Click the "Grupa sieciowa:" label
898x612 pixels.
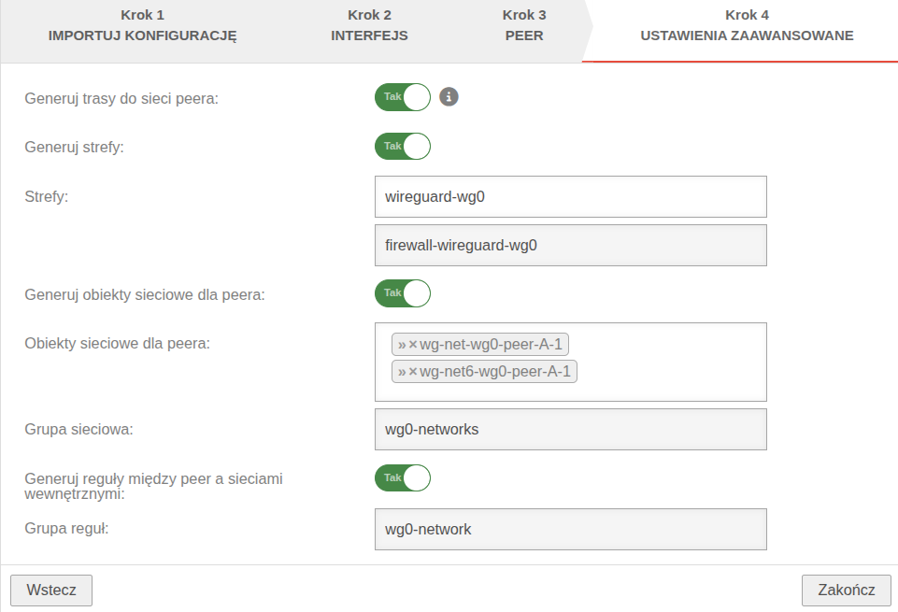click(x=78, y=430)
